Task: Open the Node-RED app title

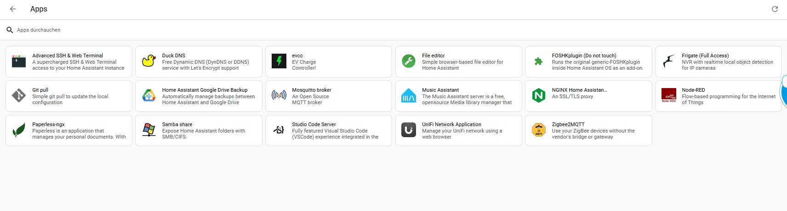Action: click(693, 90)
